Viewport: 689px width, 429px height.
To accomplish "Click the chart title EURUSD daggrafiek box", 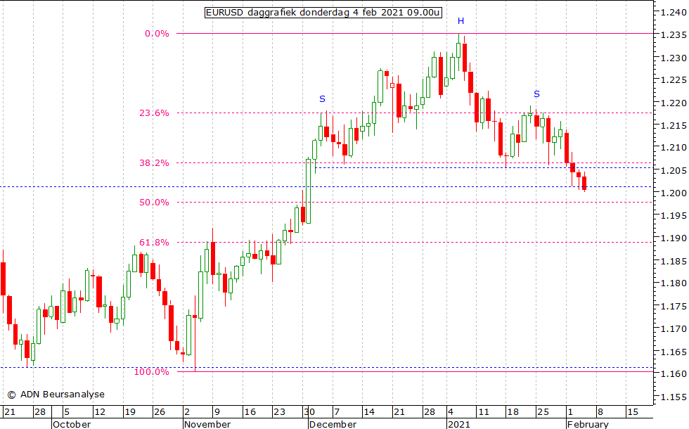I will point(323,13).
